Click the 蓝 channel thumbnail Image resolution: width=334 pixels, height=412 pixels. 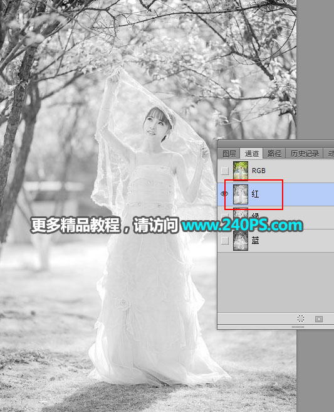click(241, 241)
